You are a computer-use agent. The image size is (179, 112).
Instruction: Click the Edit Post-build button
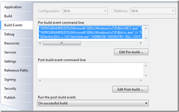click(130, 89)
